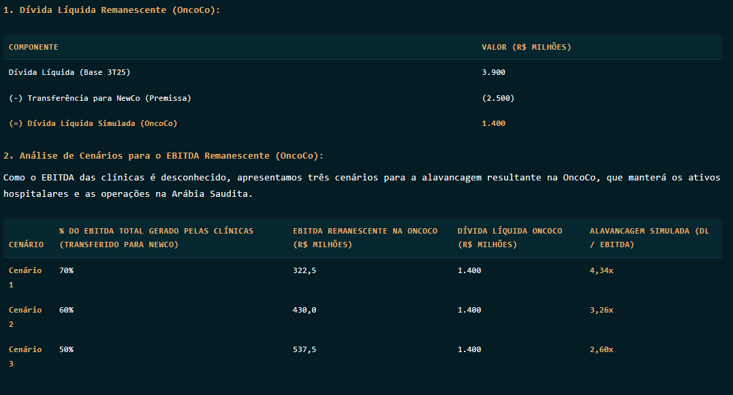
Task: Click '1.400' in the Cenário 1 row
Action: click(x=469, y=270)
